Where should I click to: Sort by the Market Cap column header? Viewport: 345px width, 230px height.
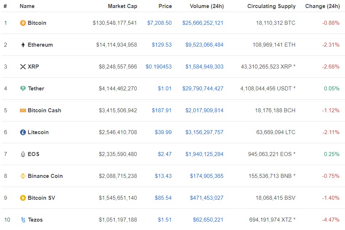click(122, 6)
